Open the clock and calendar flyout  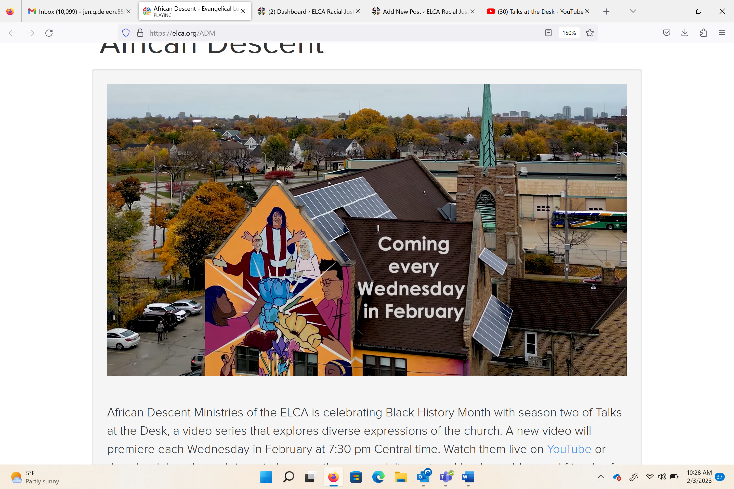pos(699,477)
